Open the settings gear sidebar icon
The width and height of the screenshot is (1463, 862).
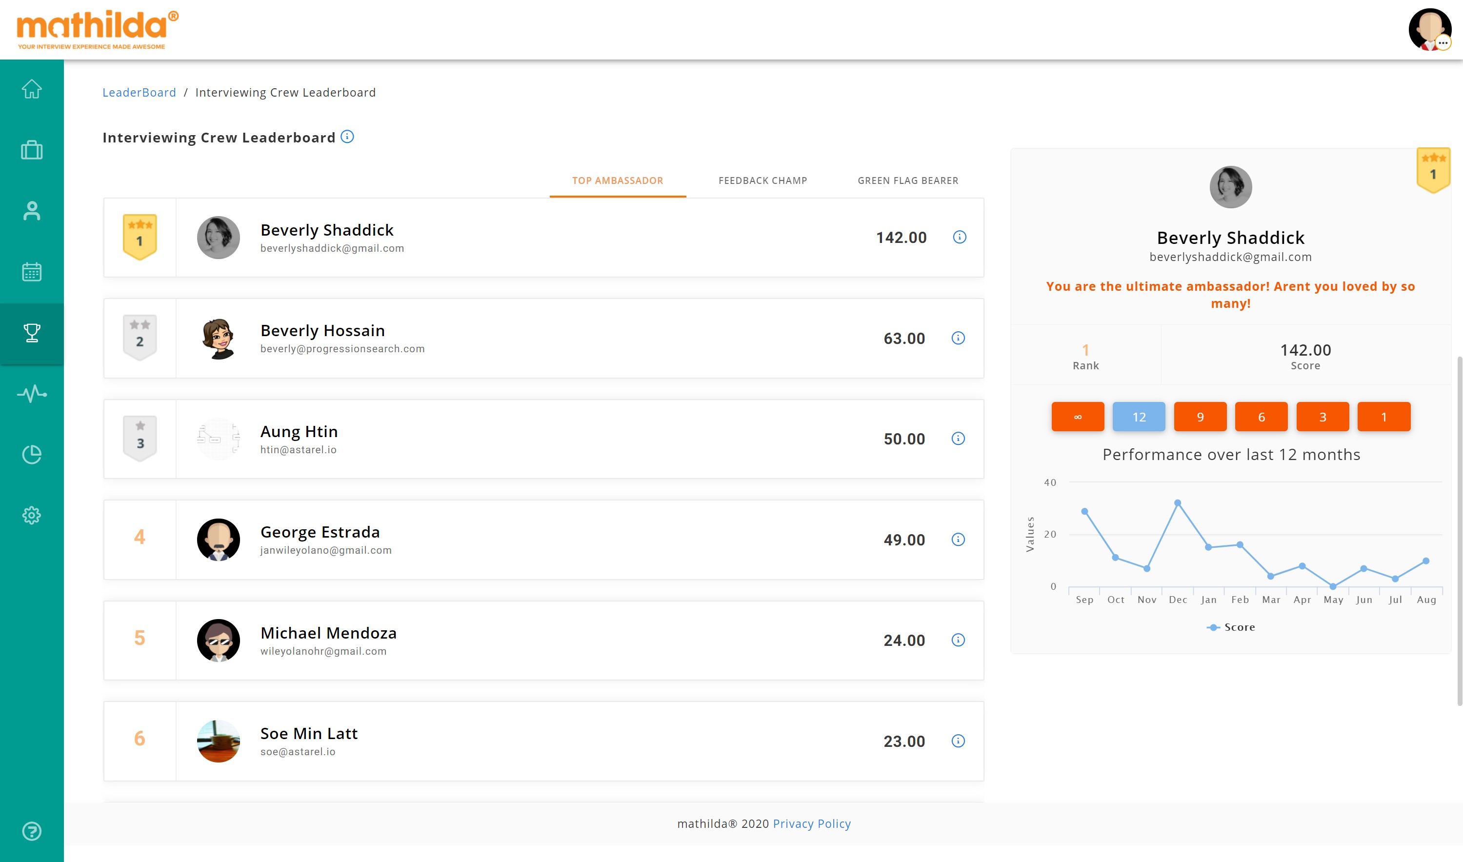coord(32,515)
